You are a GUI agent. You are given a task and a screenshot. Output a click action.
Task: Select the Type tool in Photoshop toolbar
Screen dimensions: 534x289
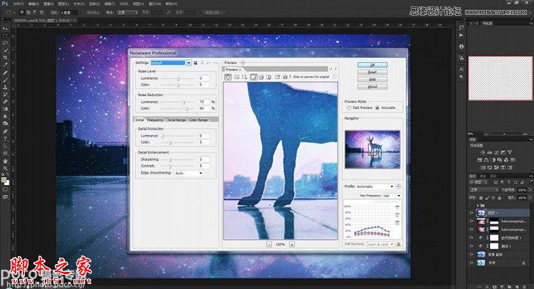6,139
